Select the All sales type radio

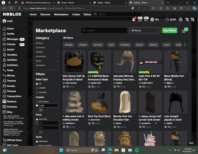[x=37, y=84]
